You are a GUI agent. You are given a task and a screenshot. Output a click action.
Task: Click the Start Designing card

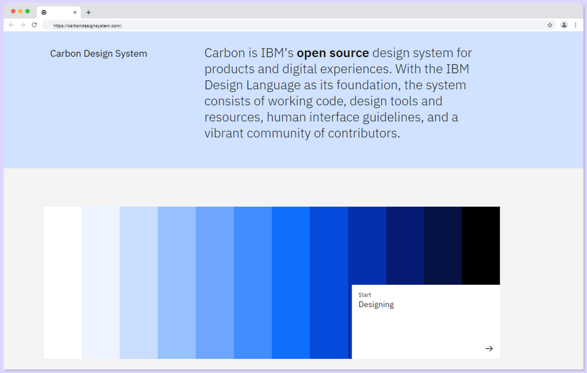pos(425,322)
